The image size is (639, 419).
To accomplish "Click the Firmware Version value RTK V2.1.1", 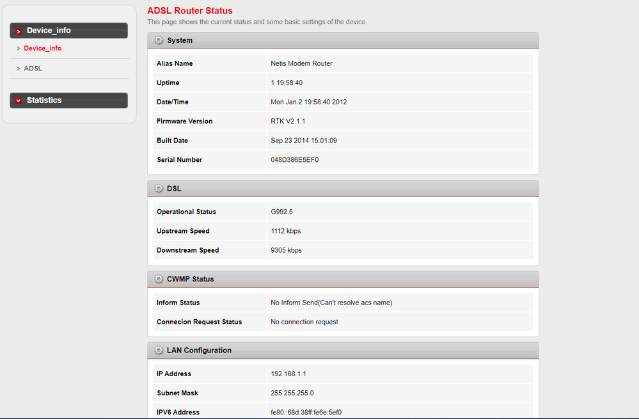I will [x=288, y=122].
